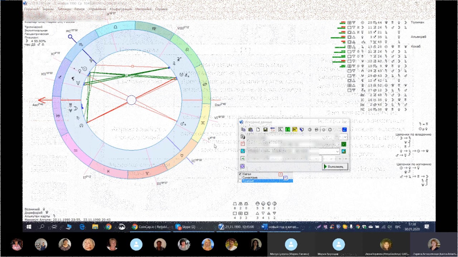Click step-forward arrow in dialog bottom row
Screen dimensions: 458x257
pos(346,159)
